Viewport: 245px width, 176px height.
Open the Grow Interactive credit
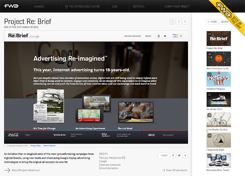(109, 168)
